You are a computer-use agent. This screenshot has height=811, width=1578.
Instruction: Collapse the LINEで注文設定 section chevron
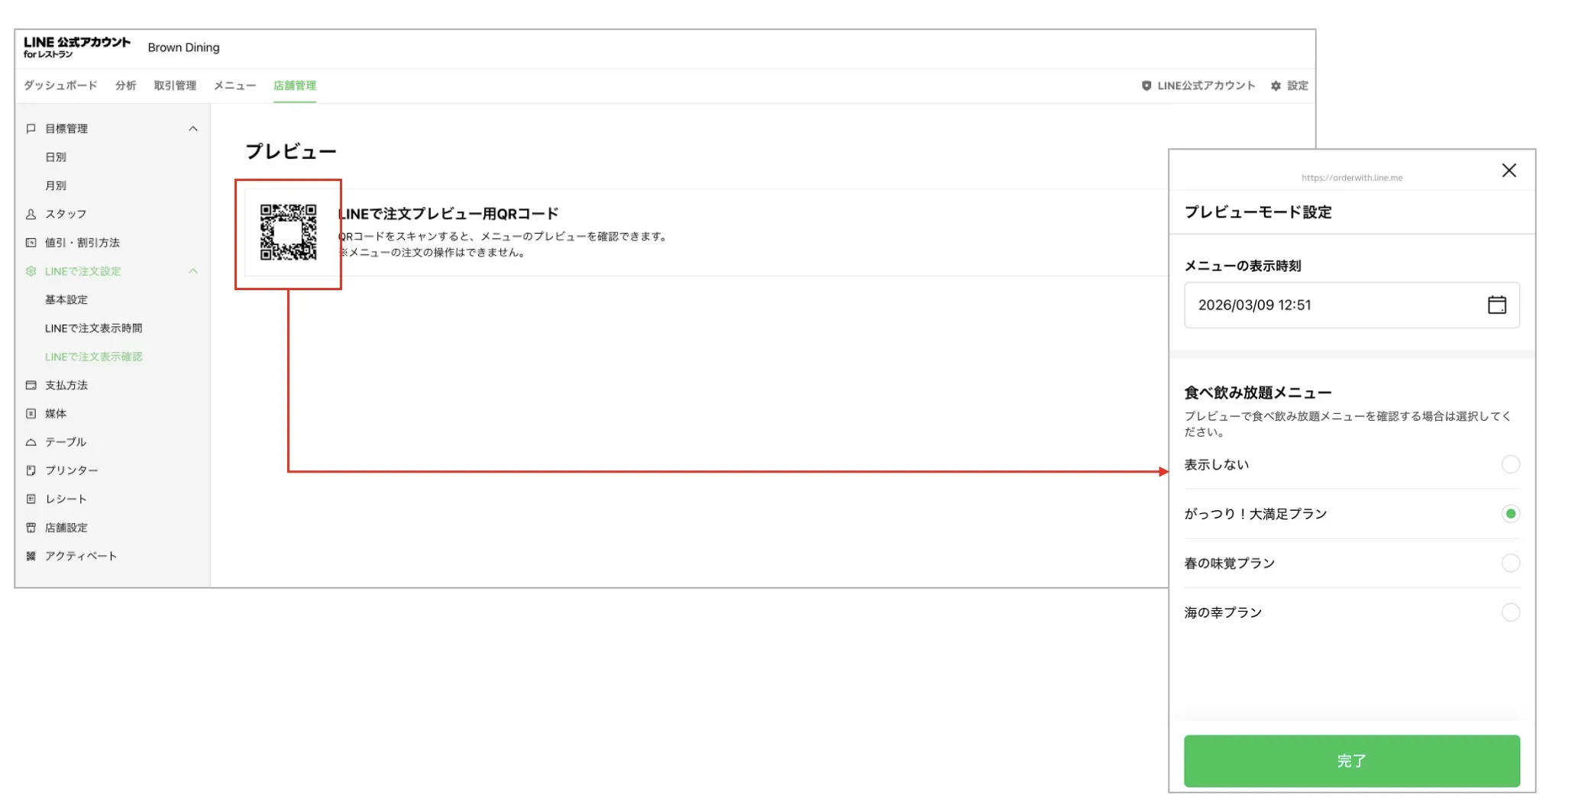193,271
